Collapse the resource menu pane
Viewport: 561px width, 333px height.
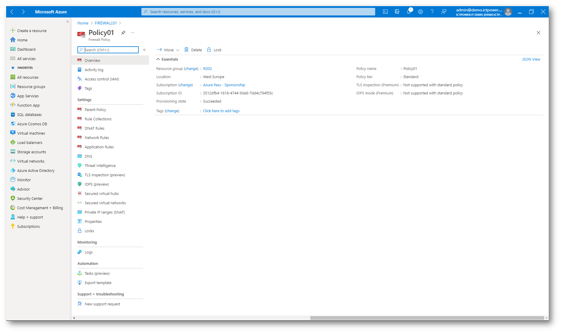pos(144,50)
